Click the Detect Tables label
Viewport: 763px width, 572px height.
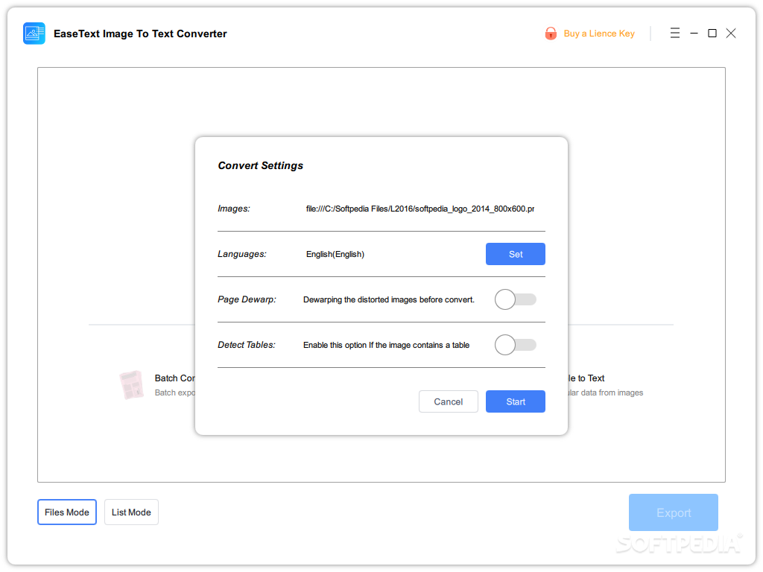tap(246, 345)
